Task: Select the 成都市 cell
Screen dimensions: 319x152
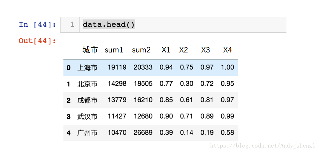Action: pyautogui.click(x=87, y=100)
